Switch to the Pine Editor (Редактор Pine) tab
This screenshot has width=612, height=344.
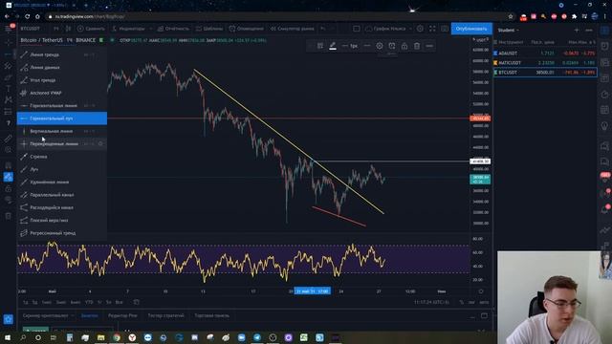pyautogui.click(x=122, y=315)
